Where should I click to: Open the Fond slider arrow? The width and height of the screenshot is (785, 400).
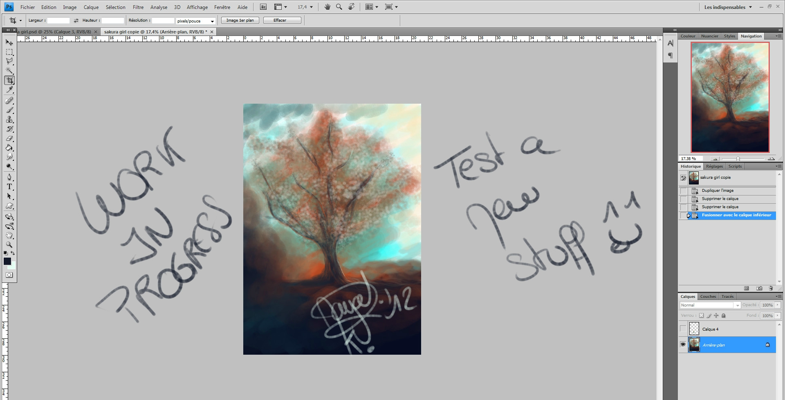(778, 316)
